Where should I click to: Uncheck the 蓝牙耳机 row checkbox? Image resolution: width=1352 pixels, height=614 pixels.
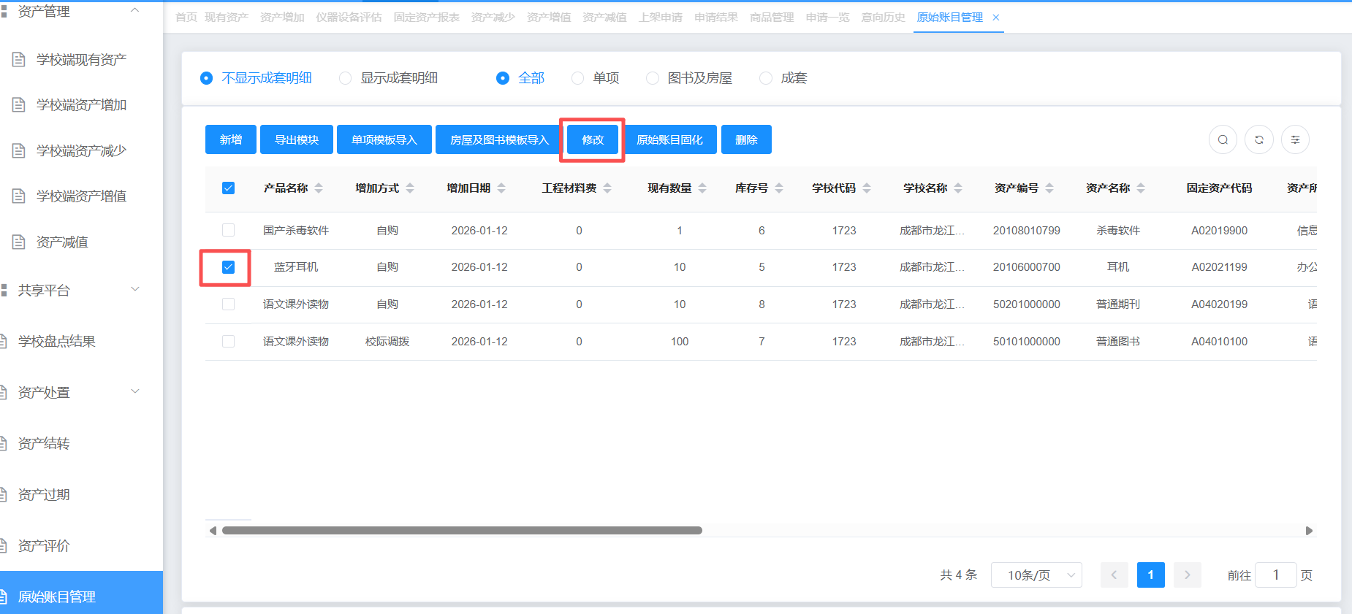(229, 267)
